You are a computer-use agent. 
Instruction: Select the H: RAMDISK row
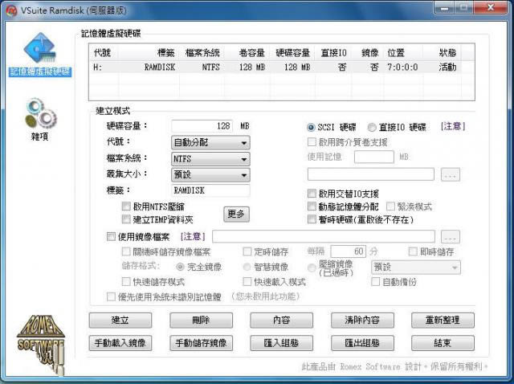pos(275,67)
